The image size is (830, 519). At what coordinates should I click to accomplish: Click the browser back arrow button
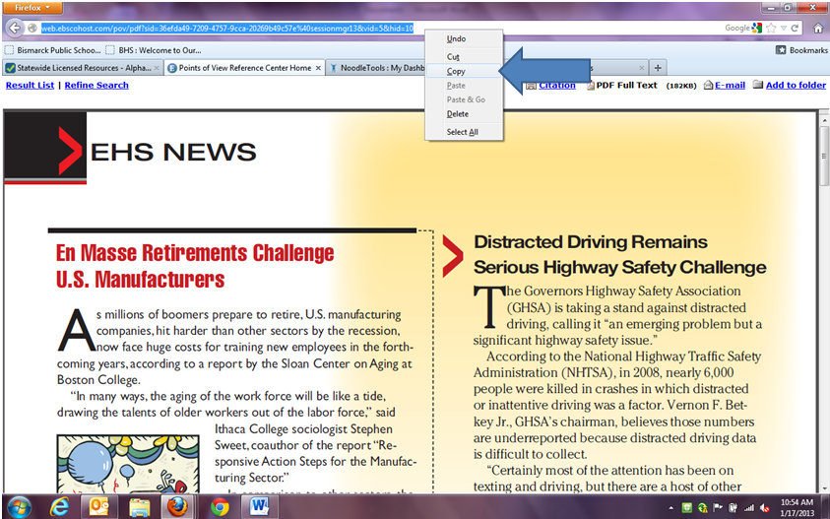tap(15, 28)
